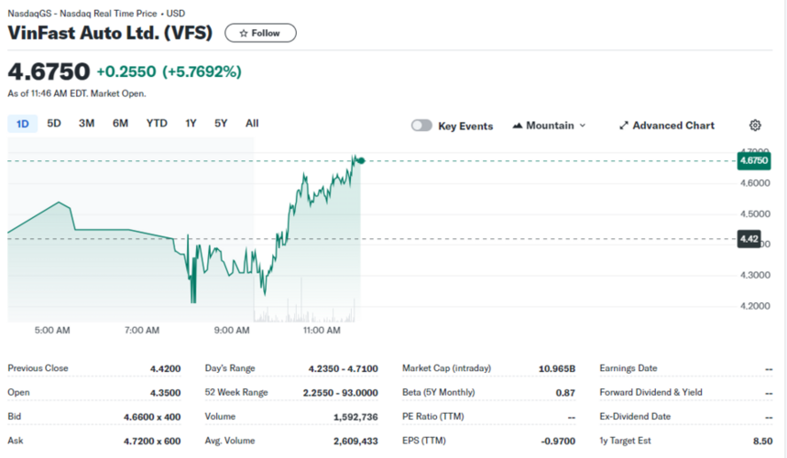Expand the Mountain chart type dropdown
The height and width of the screenshot is (458, 787).
549,125
